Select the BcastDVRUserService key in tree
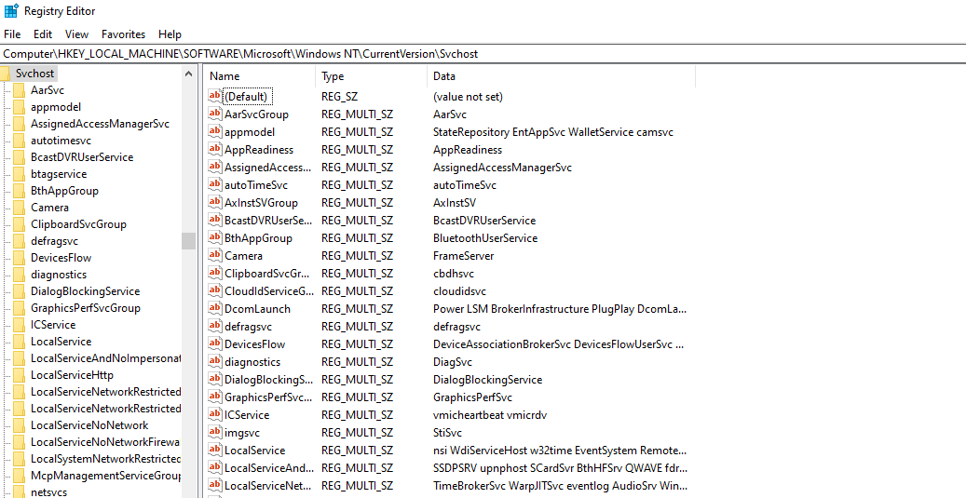Screen dimensions: 966x498 (x=82, y=157)
